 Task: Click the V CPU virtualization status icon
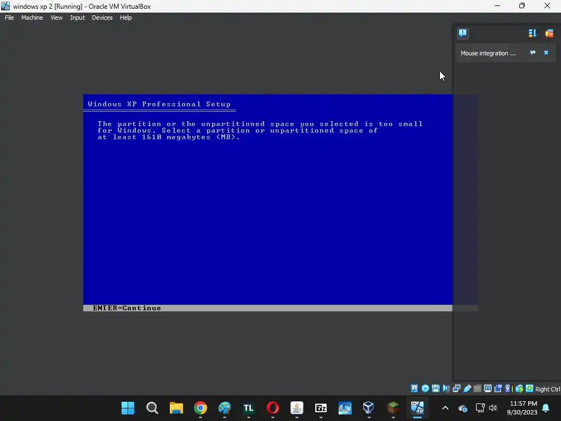click(508, 389)
